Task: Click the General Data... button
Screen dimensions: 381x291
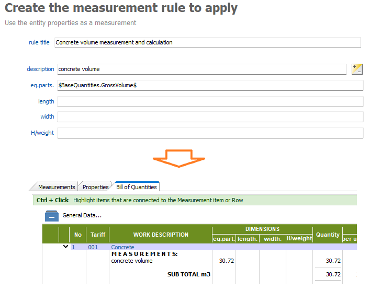Action: [82, 215]
